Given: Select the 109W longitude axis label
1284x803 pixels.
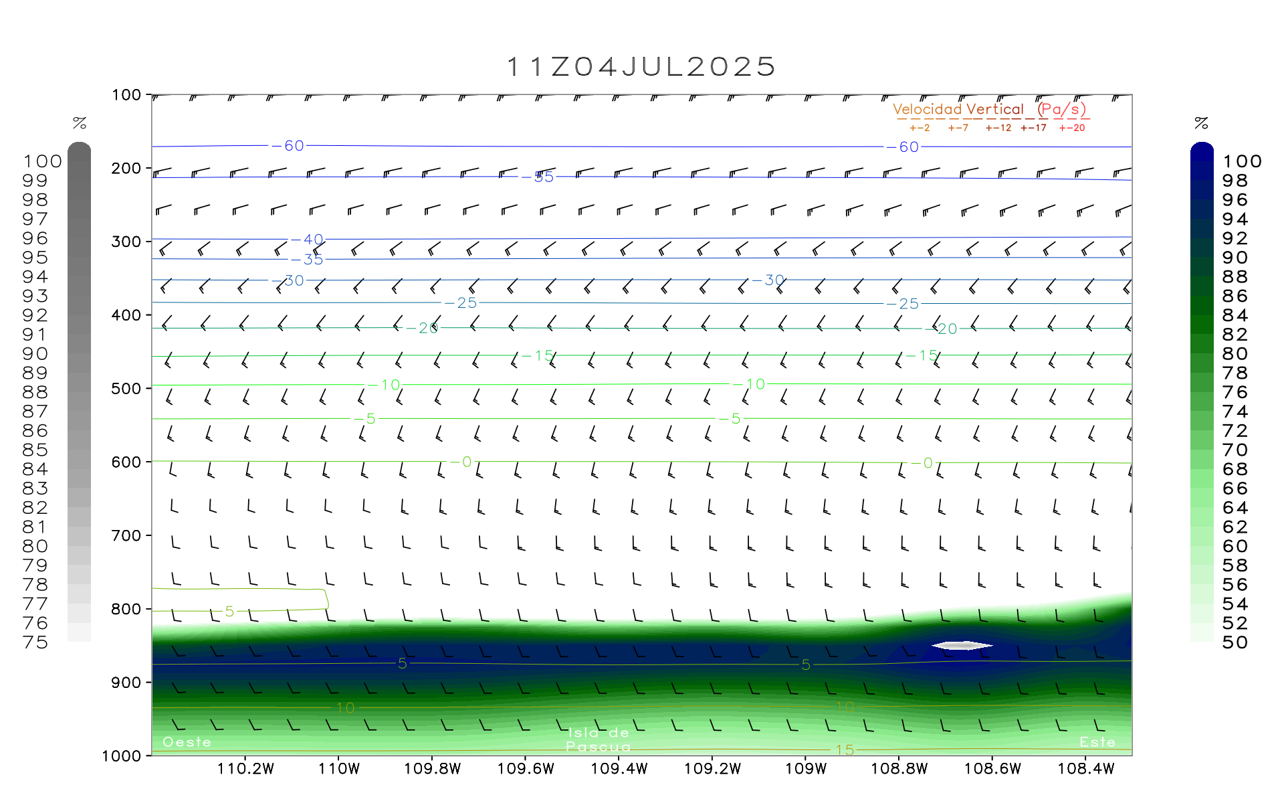Looking at the screenshot, I should click(x=806, y=769).
